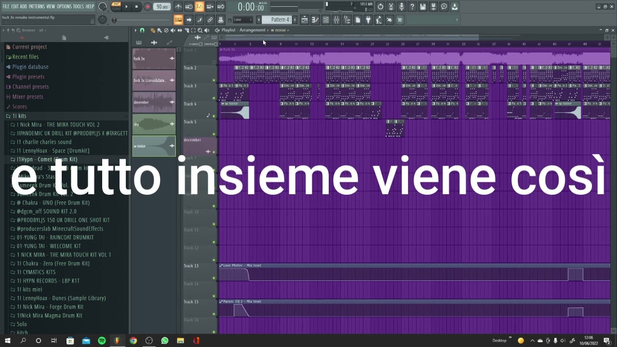This screenshot has height=347, width=617.
Task: Open the CYMATICS KITS folder
Action: pyautogui.click(x=36, y=272)
